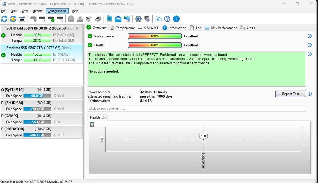Click the disk with clock toolbar icon
Image resolution: width=318 pixels, height=183 pixels.
(42, 19)
